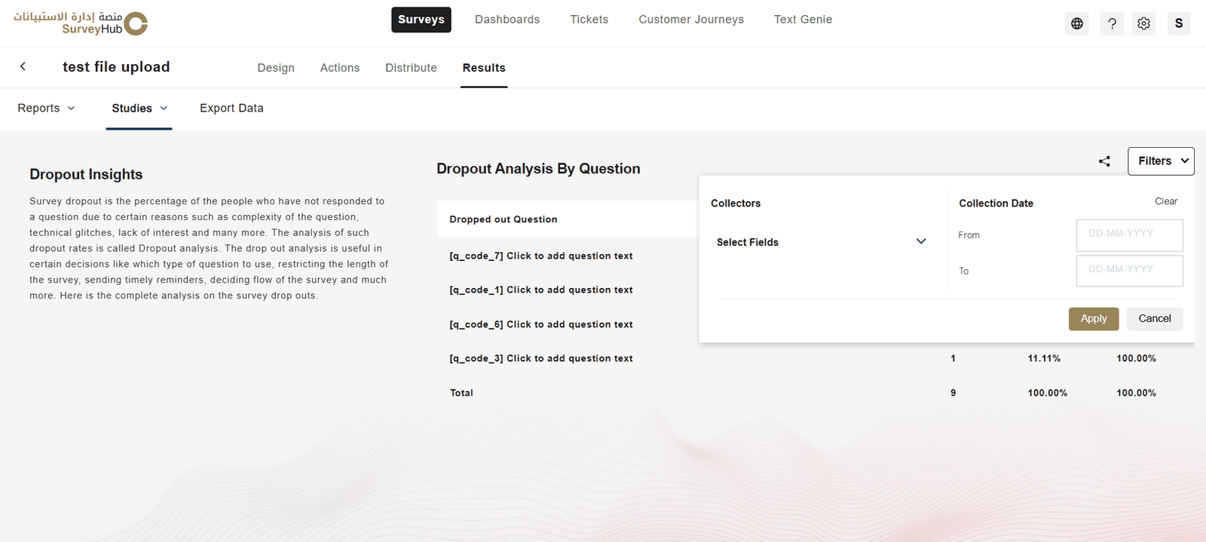Expand the Studies dropdown
This screenshot has height=542, width=1206.
[139, 108]
